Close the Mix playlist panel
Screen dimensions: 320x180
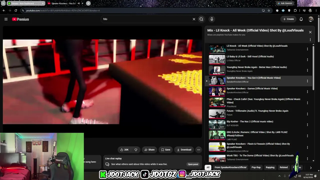(310, 32)
